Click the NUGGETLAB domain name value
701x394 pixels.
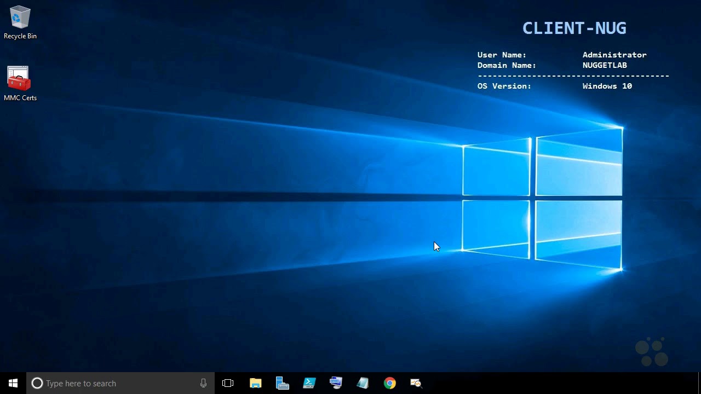tap(605, 65)
